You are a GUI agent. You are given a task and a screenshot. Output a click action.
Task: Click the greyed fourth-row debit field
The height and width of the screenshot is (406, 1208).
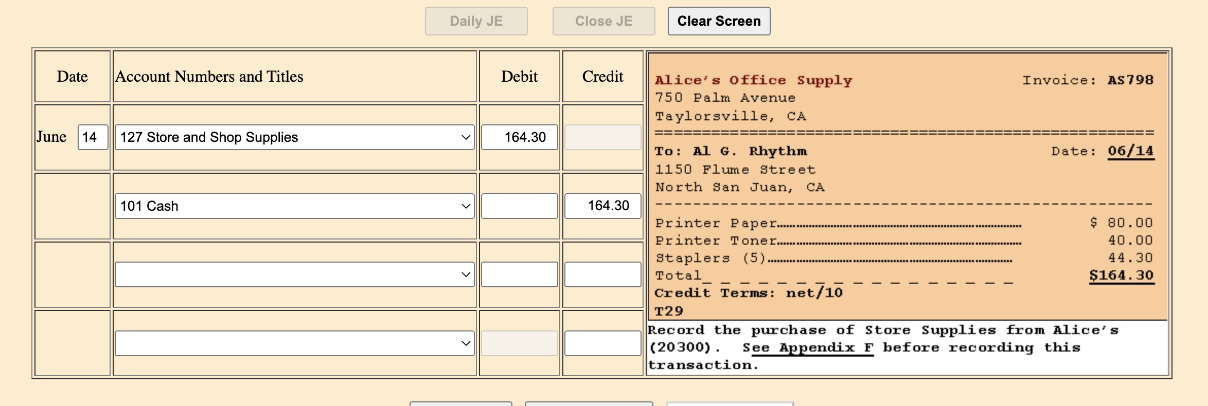click(x=519, y=343)
